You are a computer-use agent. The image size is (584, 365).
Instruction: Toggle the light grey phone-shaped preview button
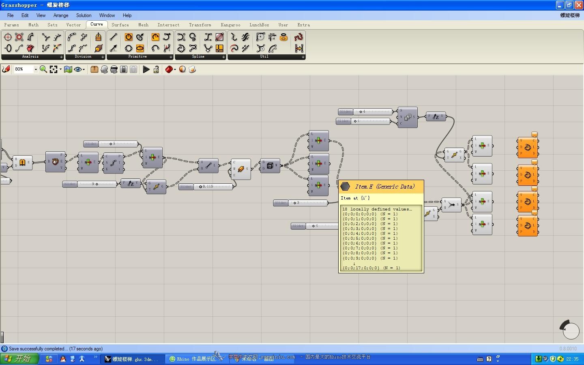point(133,69)
